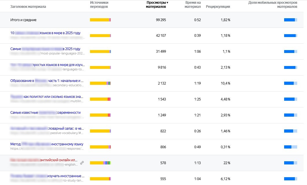Click the chain link icon in the 578-views row
Image resolution: width=307 pixels, height=185 pixels.
click(82, 163)
